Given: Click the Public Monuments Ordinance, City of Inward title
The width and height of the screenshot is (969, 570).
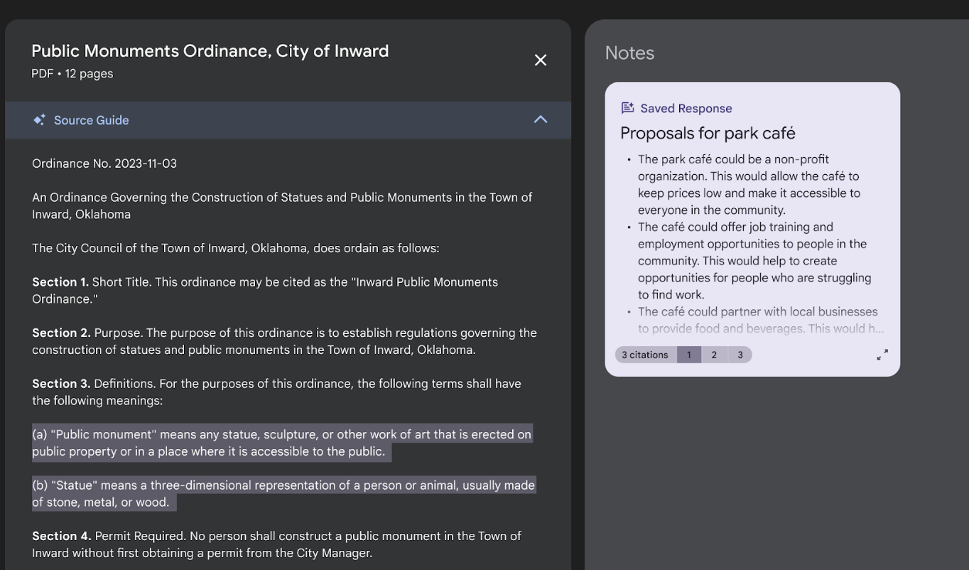Looking at the screenshot, I should click(210, 51).
